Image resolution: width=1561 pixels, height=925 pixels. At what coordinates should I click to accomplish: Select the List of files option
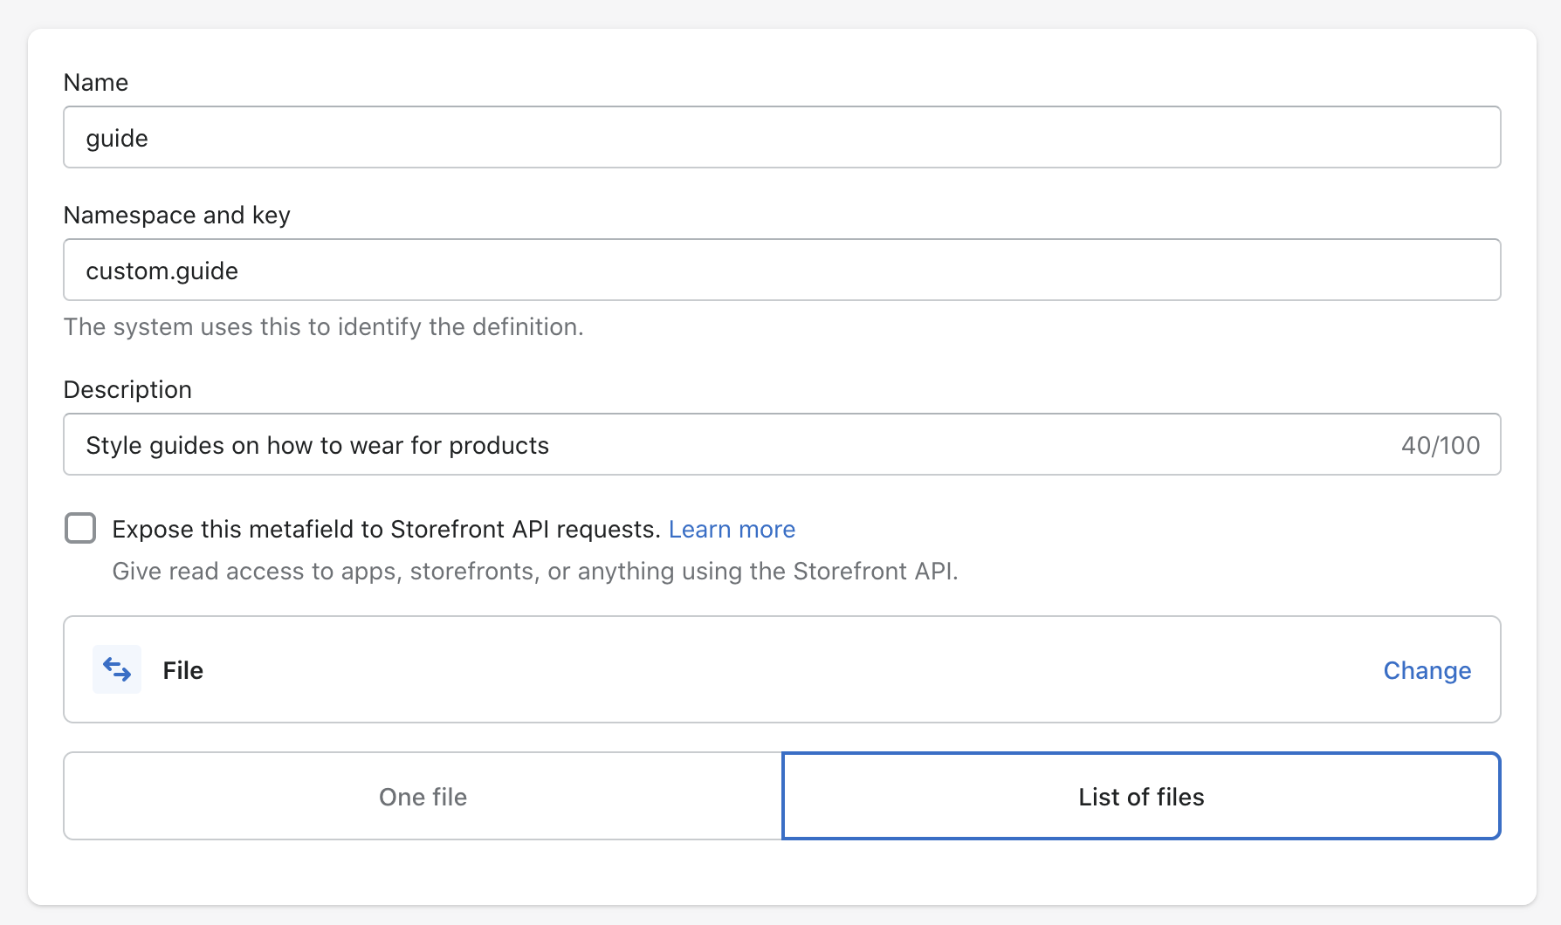(x=1141, y=796)
